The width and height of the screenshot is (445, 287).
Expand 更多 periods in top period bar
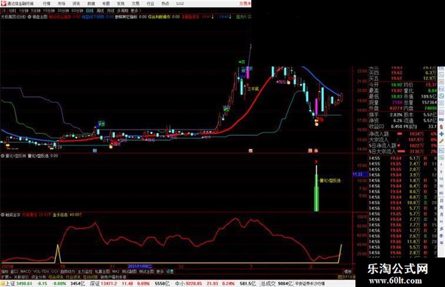pyautogui.click(x=136, y=10)
